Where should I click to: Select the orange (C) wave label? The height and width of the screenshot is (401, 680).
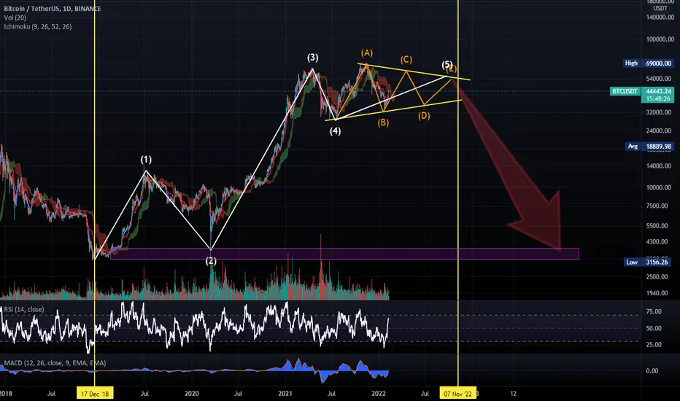(x=406, y=60)
